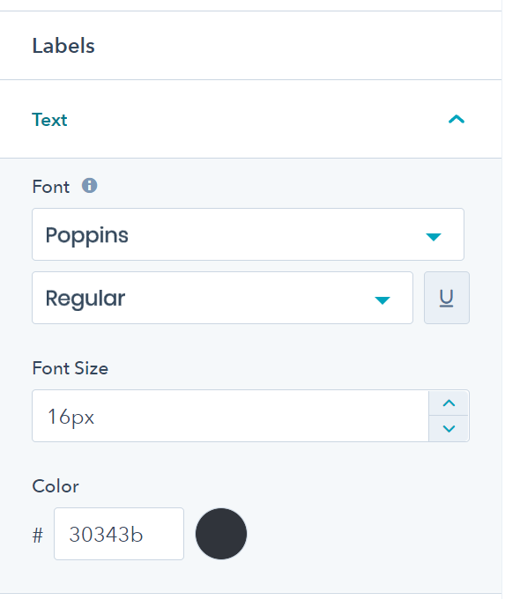This screenshot has height=599, width=505.
Task: Click the Font info icon
Action: point(90,186)
